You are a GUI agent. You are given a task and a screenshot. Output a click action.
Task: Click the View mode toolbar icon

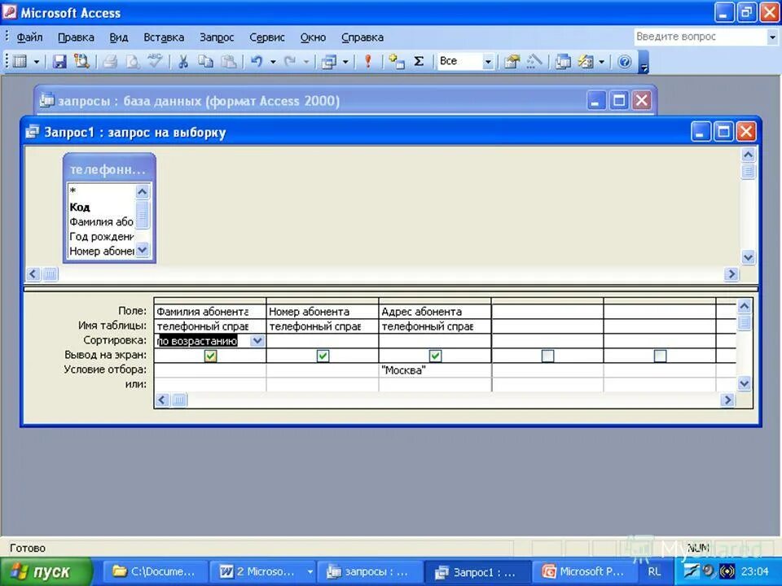pyautogui.click(x=20, y=62)
